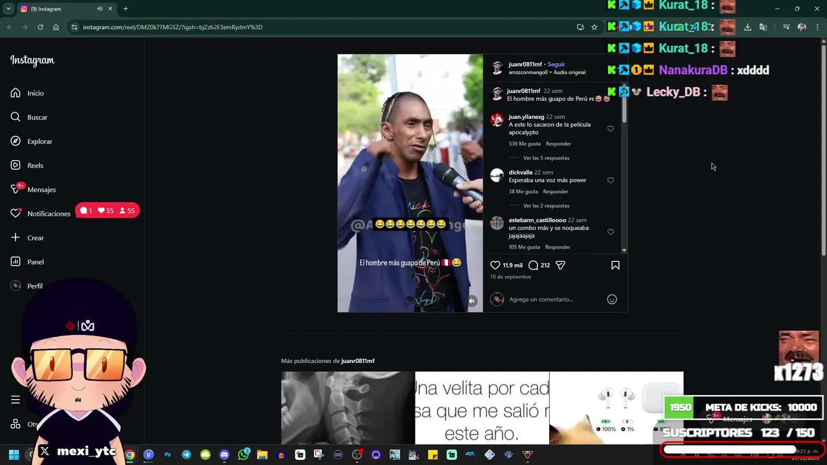Open juanr0811mf link under Más publicaciones
Viewport: 827px width, 465px height.
(358, 361)
